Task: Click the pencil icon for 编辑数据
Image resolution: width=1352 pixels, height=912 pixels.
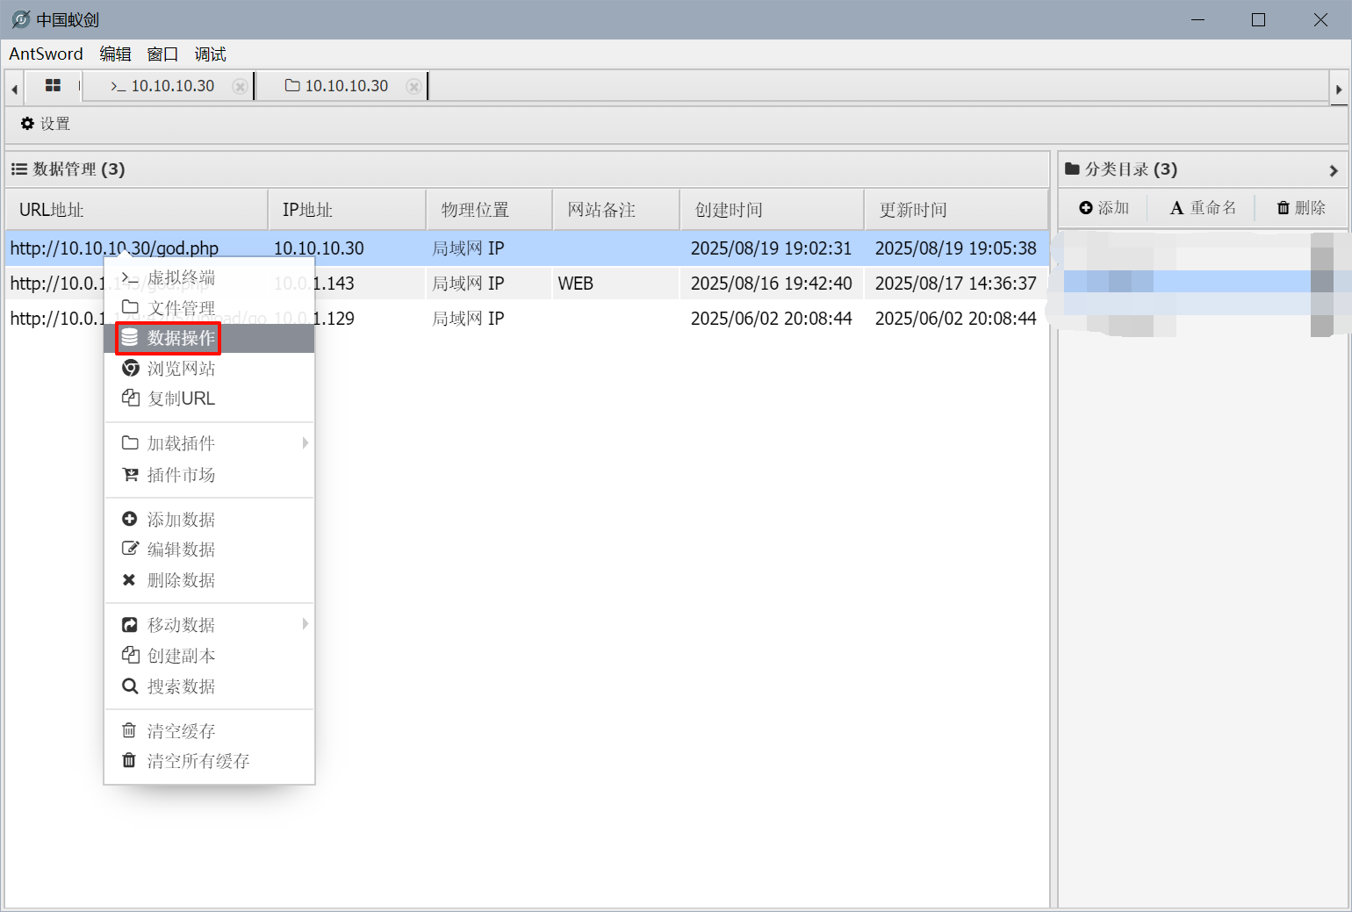Action: pos(130,549)
